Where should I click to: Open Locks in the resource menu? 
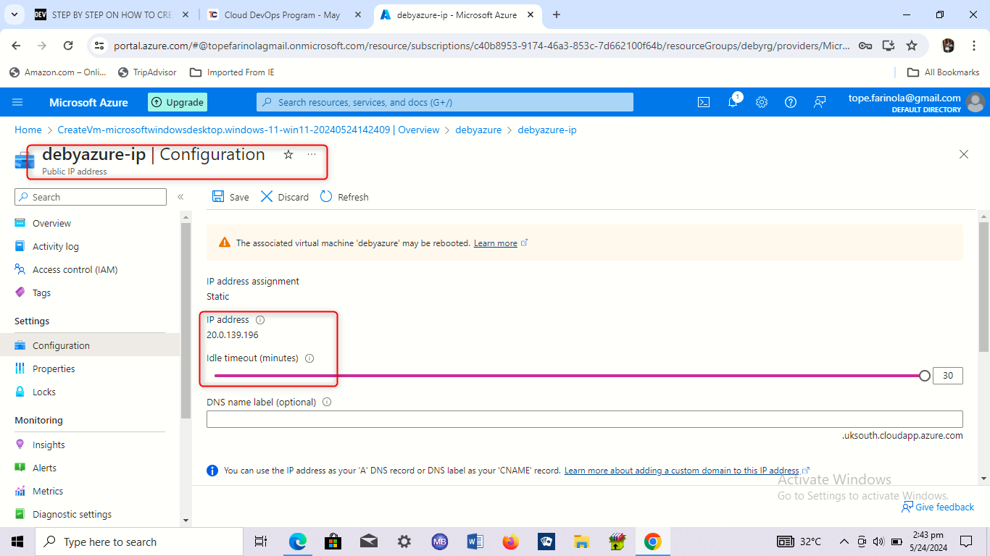[44, 392]
